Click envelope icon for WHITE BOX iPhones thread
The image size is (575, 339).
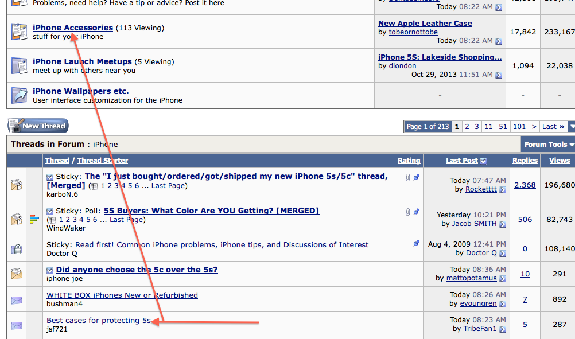17,300
